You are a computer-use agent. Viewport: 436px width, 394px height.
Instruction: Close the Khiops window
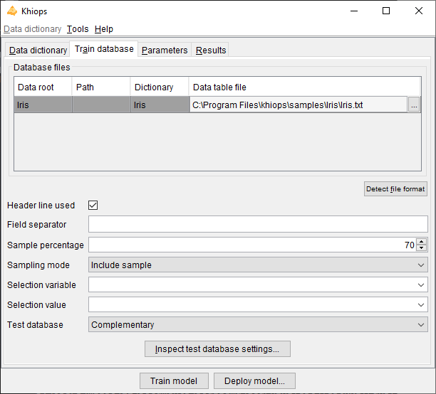[419, 11]
